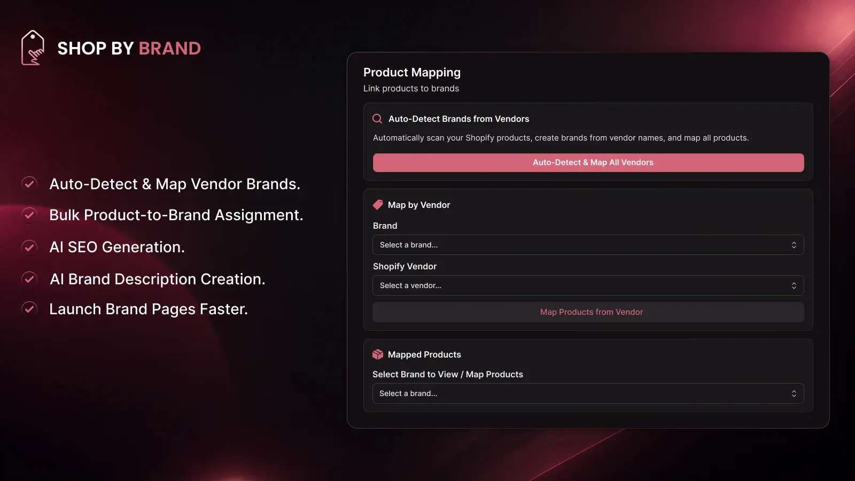This screenshot has width=855, height=481.
Task: Open the Shopify Vendor dropdown
Action: [588, 285]
